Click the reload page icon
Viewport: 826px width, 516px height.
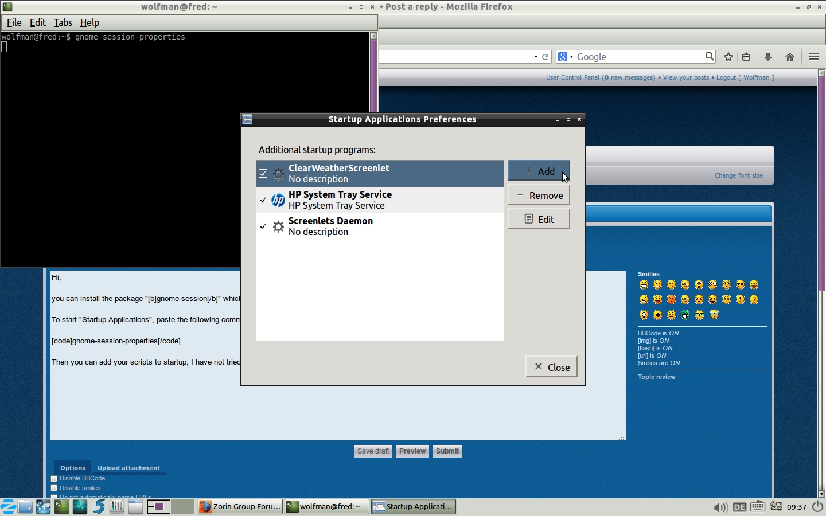[x=546, y=57]
